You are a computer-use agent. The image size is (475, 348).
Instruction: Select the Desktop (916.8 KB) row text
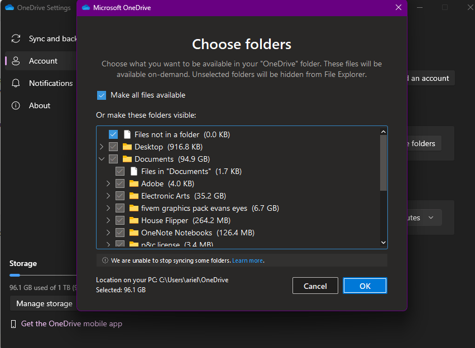pos(169,147)
